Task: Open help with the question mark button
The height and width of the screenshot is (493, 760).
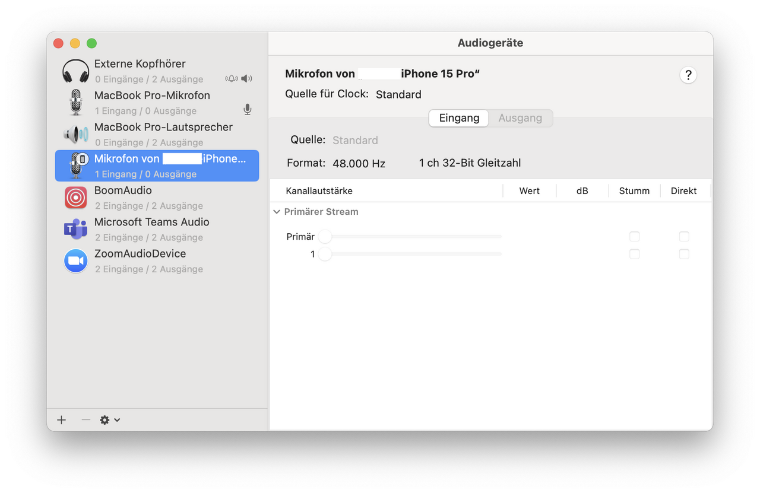Action: 688,75
